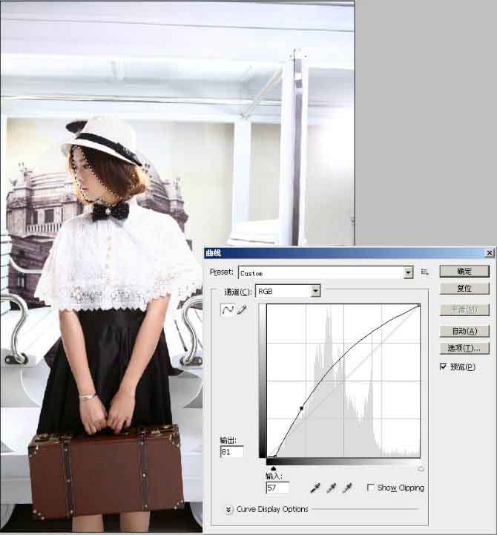Click the top-right curve endpoint
The width and height of the screenshot is (497, 535).
419,306
